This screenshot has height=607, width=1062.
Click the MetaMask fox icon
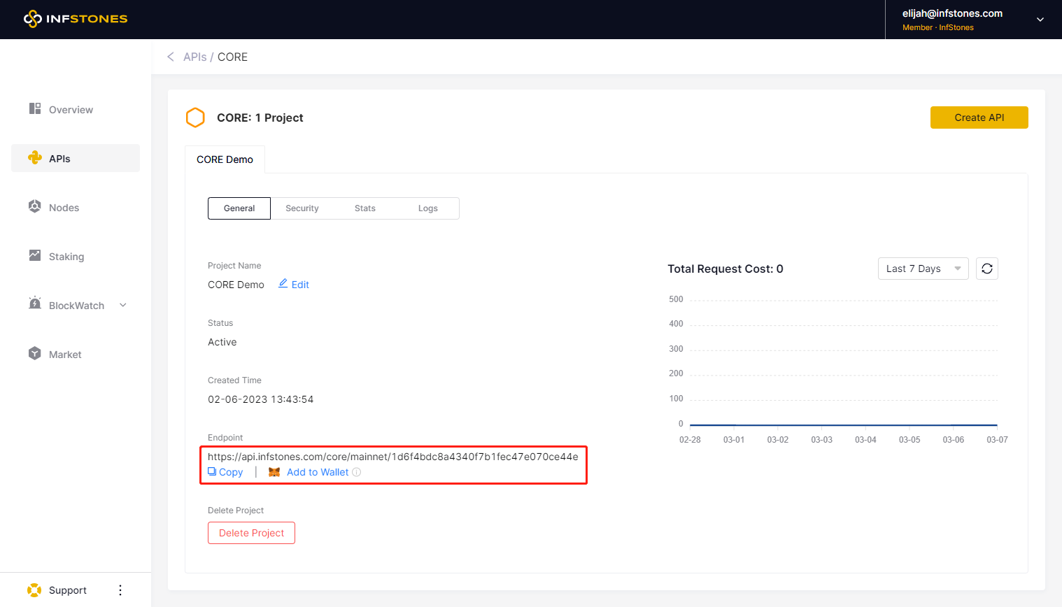274,472
